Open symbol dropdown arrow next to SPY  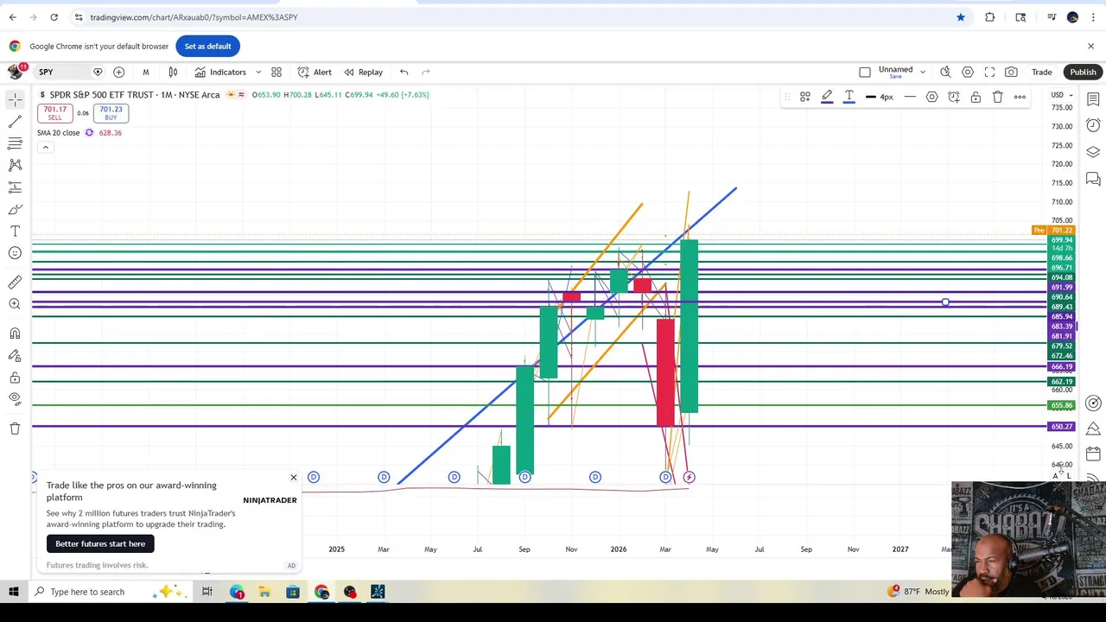98,72
